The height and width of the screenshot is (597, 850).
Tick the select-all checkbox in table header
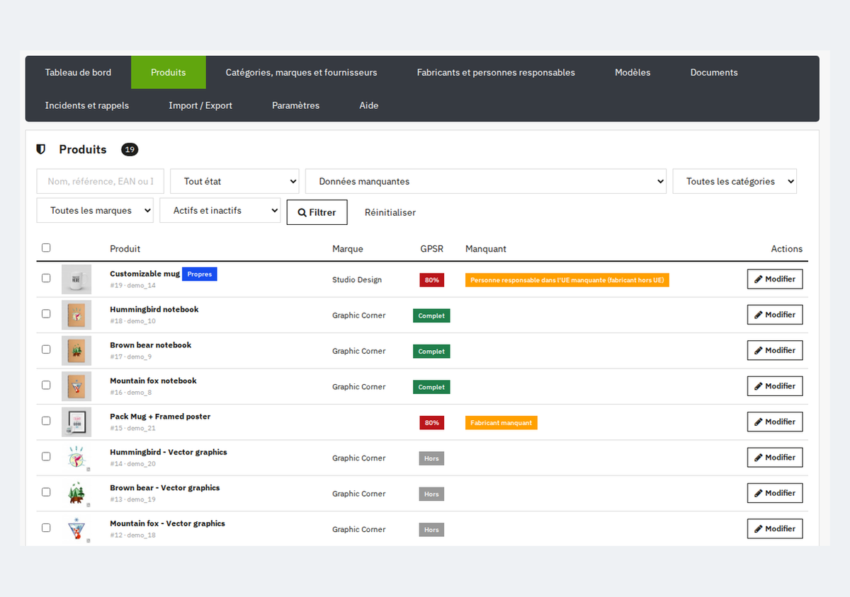(46, 248)
